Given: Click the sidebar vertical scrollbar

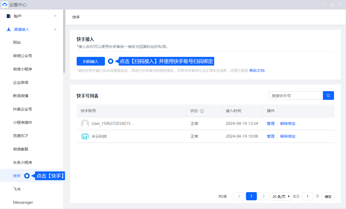Looking at the screenshot, I should point(64,41).
